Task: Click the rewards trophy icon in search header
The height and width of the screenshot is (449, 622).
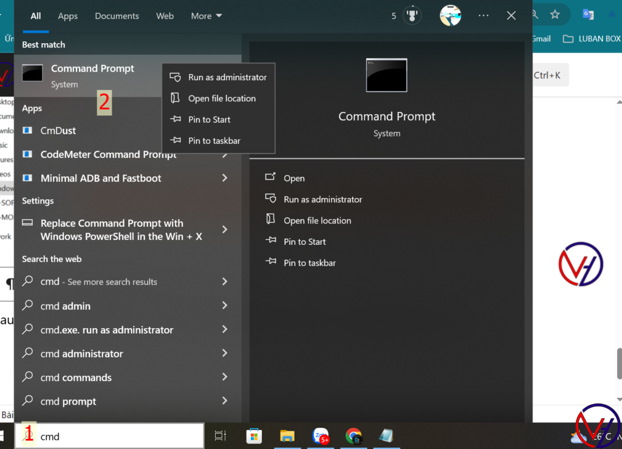Action: (412, 16)
